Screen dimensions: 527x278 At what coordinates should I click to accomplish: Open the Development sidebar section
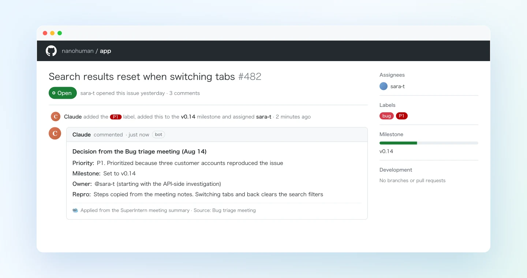point(396,170)
